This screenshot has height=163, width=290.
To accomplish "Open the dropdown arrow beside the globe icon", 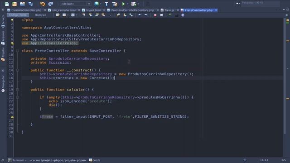I will pyautogui.click(x=101, y=4).
